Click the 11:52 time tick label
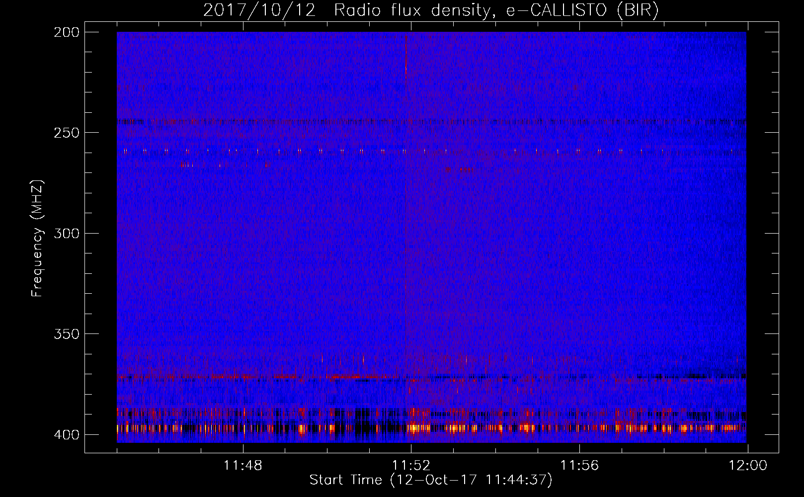The image size is (804, 497). tap(411, 466)
